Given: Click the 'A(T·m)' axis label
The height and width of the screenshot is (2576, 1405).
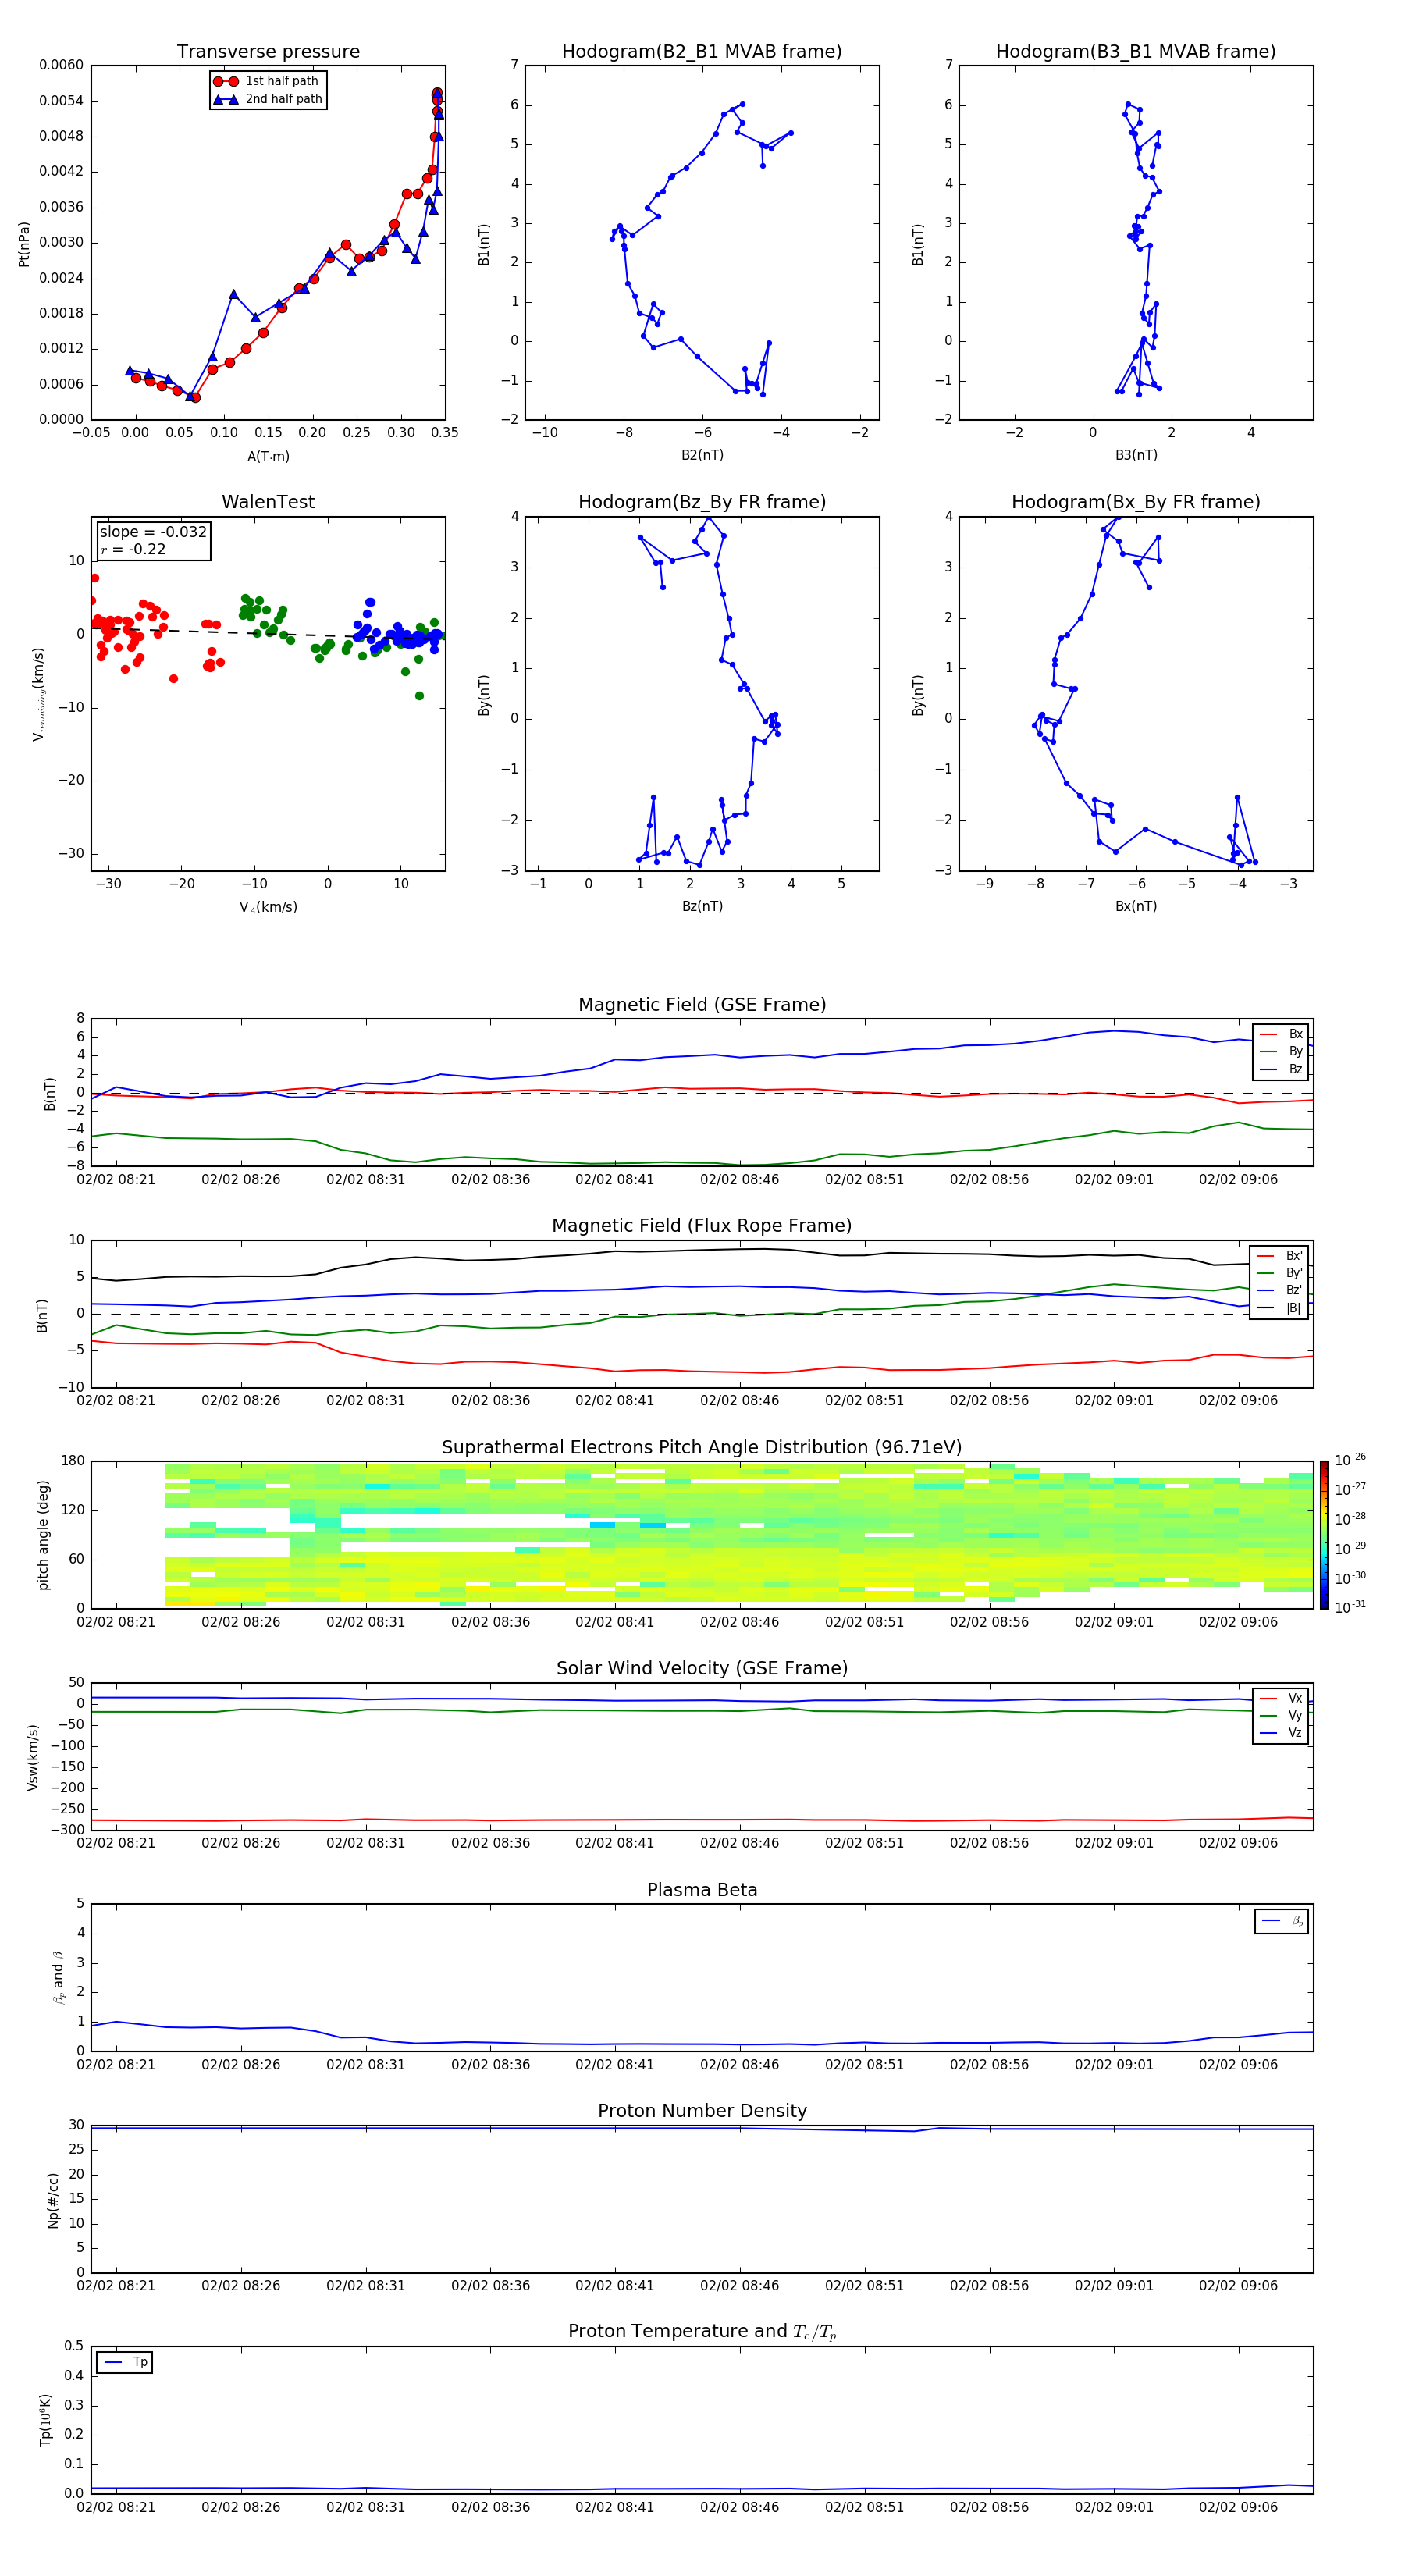Looking at the screenshot, I should pos(268,456).
